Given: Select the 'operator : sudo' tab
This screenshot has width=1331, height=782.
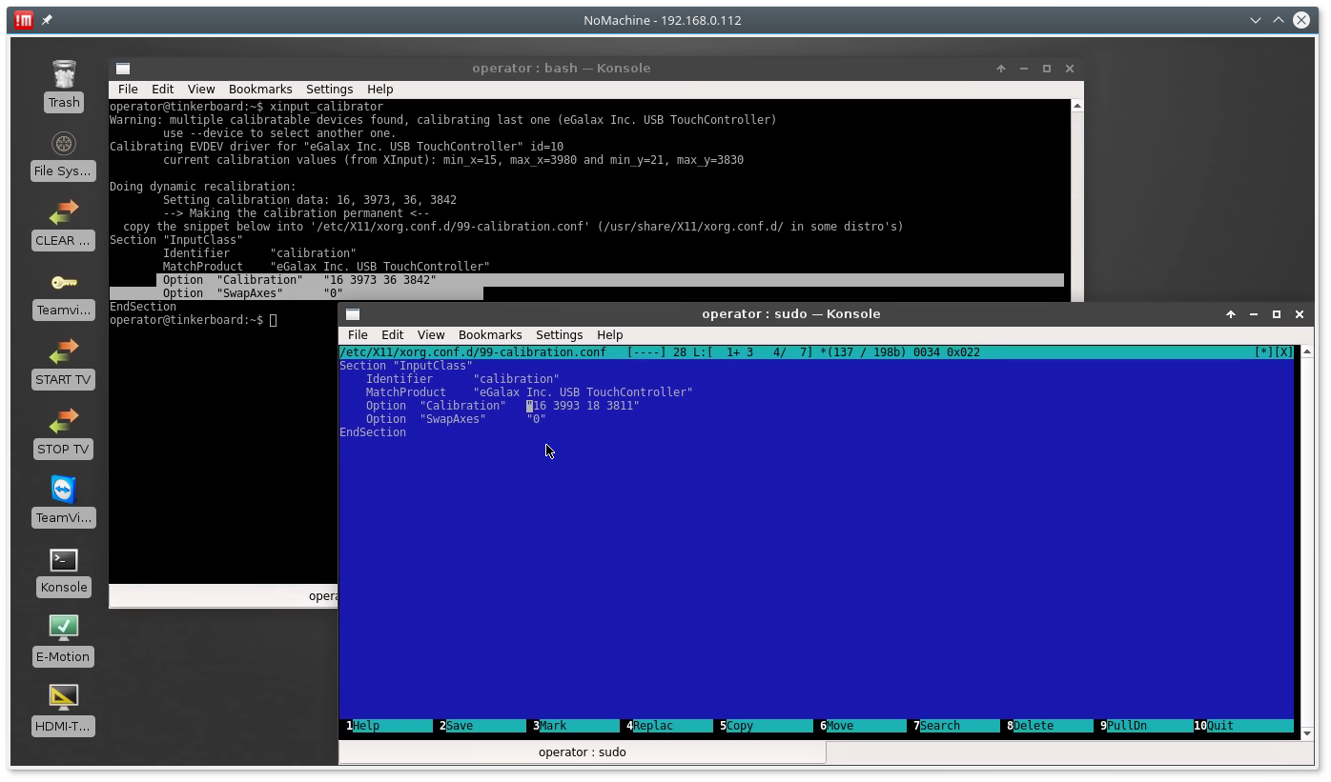Looking at the screenshot, I should 582,752.
